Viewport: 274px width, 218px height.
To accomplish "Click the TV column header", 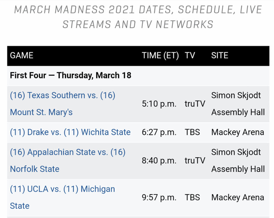I will coord(190,55).
